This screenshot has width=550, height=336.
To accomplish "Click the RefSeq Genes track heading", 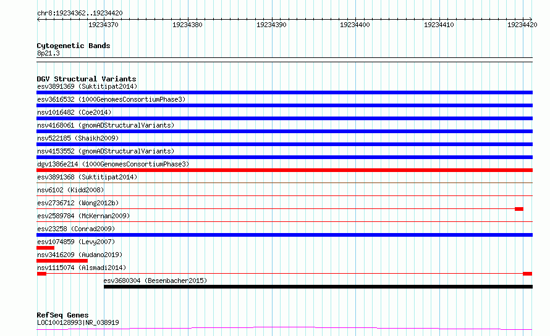I will (62, 315).
